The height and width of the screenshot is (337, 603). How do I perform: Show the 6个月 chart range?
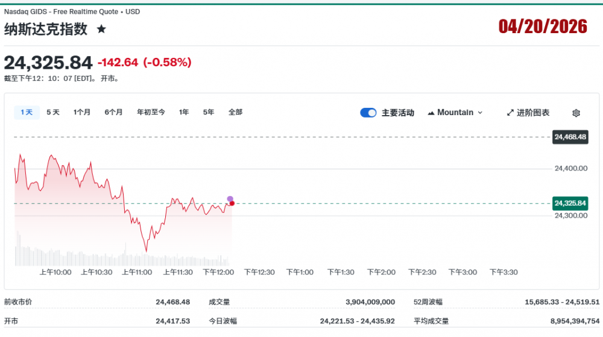point(113,112)
